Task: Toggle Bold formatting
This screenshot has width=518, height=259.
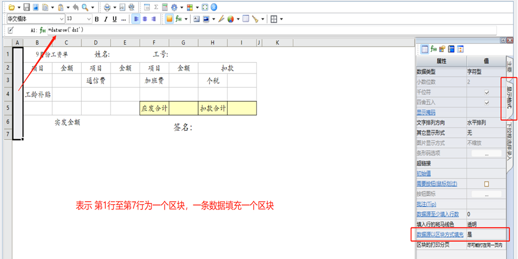Action: 96,19
